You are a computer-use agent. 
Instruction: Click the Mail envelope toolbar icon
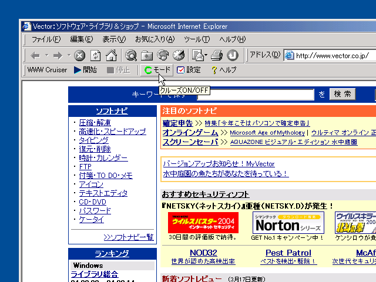198,55
